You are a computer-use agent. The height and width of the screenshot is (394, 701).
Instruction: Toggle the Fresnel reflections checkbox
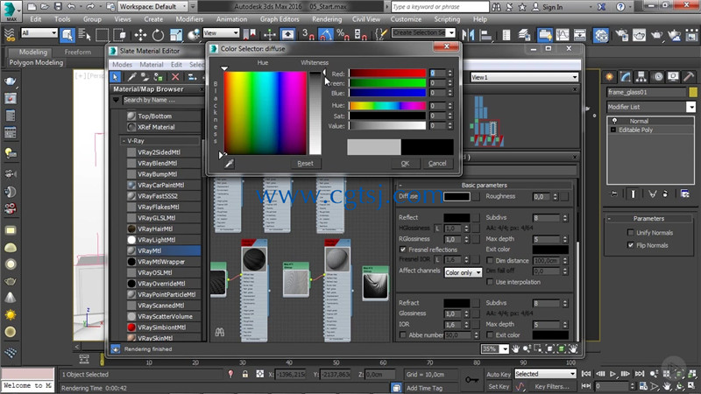[403, 250]
